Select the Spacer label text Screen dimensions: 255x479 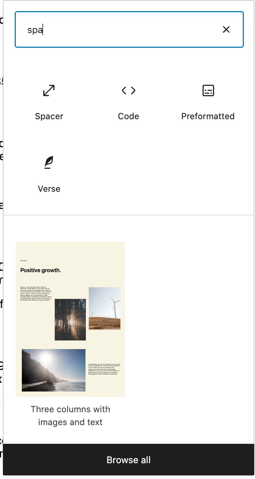[49, 116]
